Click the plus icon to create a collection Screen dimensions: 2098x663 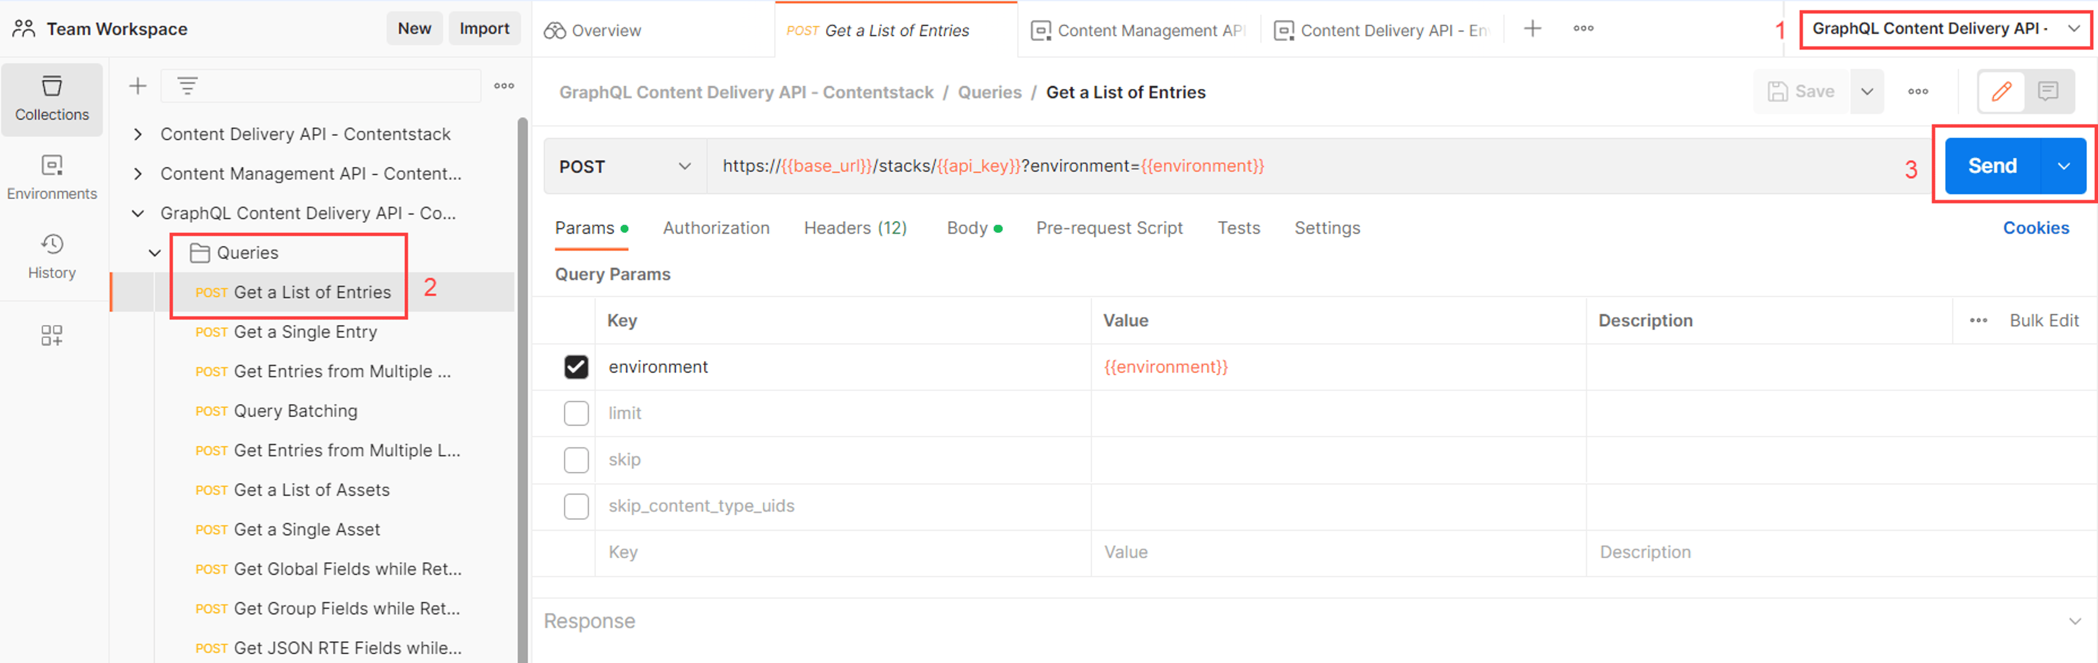[138, 86]
